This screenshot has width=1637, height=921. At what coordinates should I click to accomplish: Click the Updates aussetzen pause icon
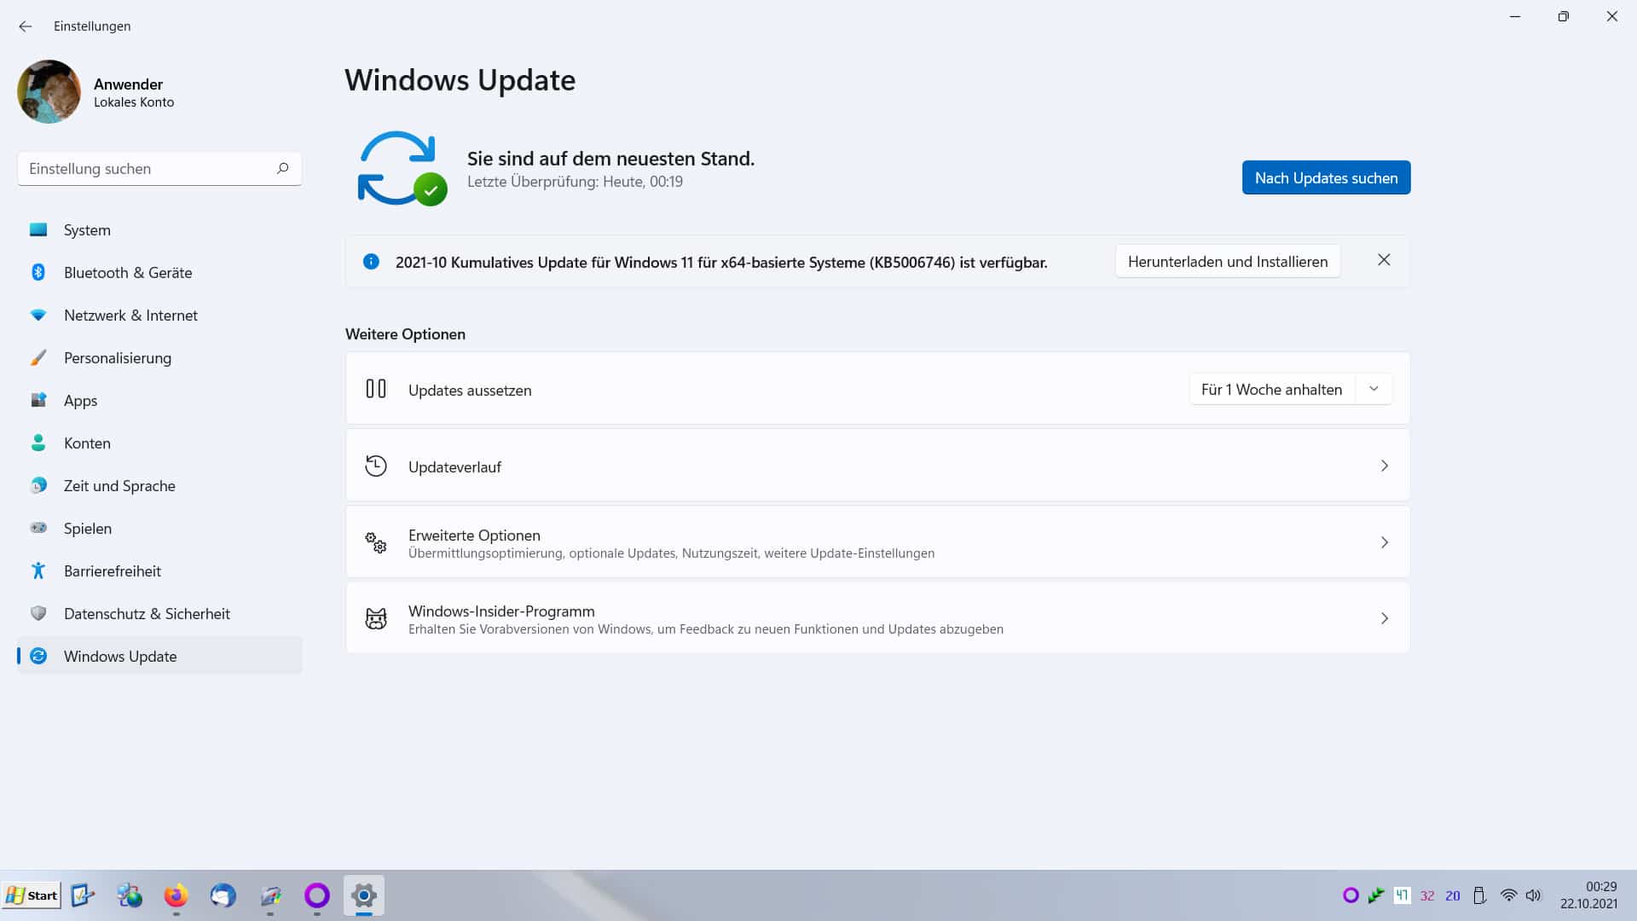pyautogui.click(x=376, y=389)
